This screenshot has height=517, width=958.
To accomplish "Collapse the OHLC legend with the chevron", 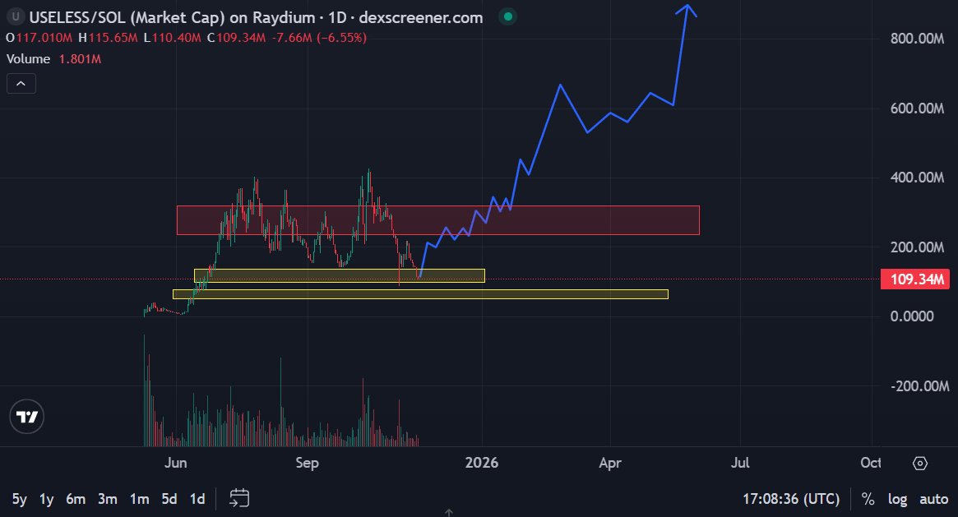I will [x=21, y=83].
